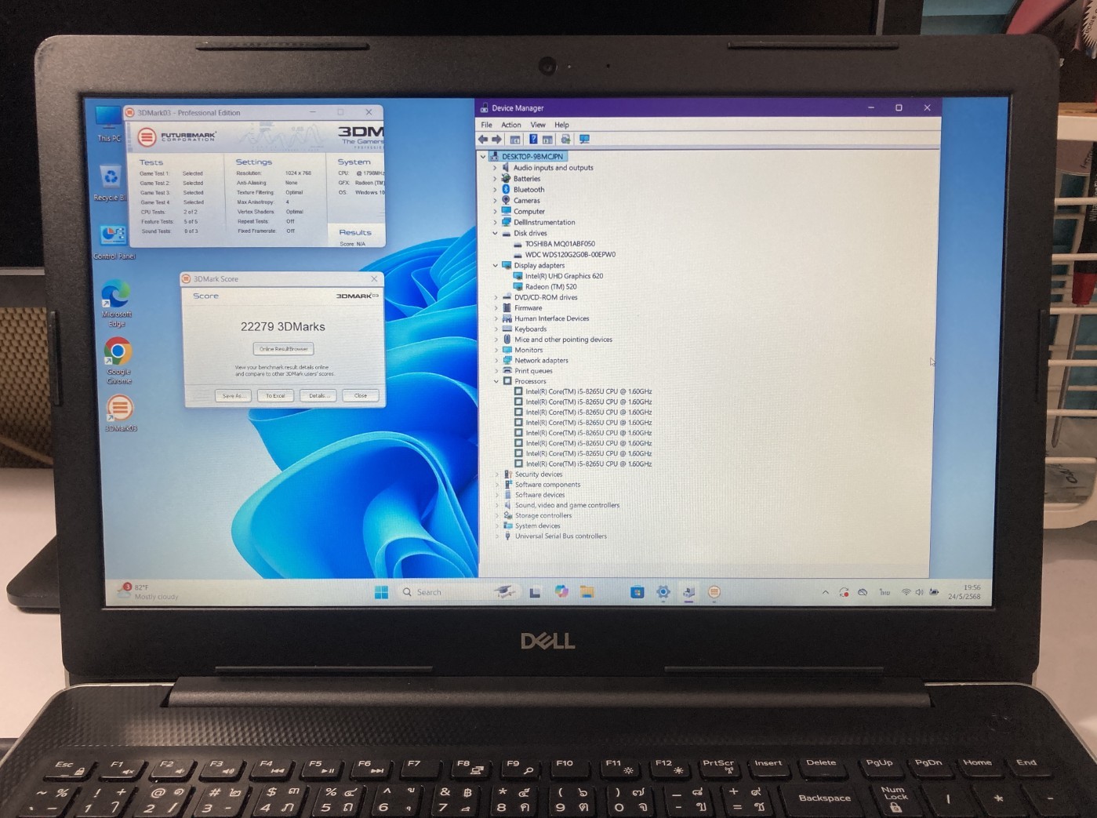Open the This PC desktop icon
This screenshot has height=818, width=1097.
[108, 125]
